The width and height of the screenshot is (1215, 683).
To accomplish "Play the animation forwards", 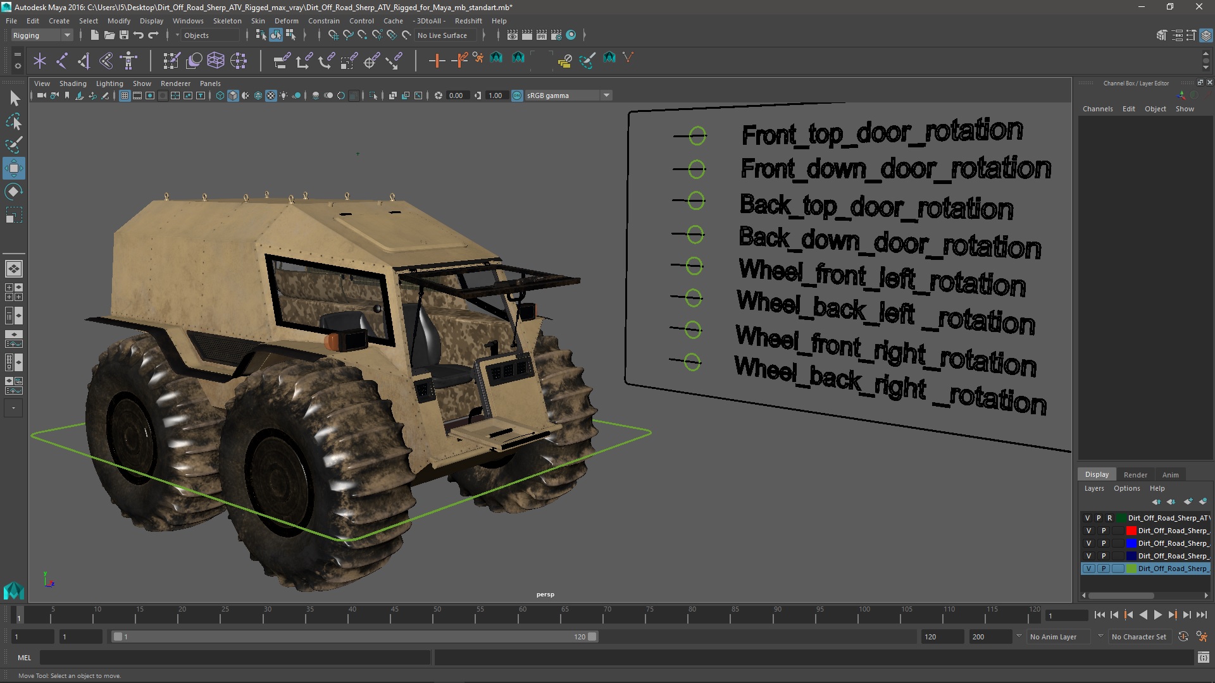I will coord(1158,615).
